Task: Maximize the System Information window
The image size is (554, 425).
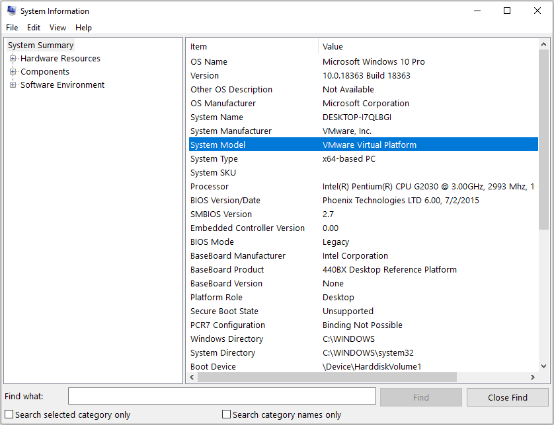Action: tap(506, 11)
